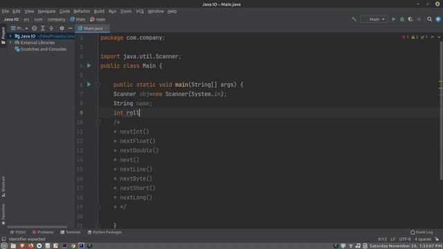This screenshot has width=443, height=249.
Task: Click the Project panel horizontal scrollbar
Action: tap(37, 227)
